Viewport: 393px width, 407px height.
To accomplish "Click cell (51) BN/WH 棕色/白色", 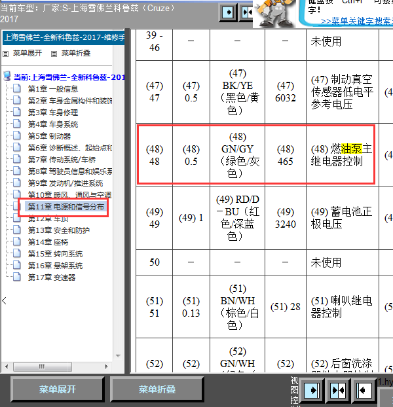I will (237, 307).
